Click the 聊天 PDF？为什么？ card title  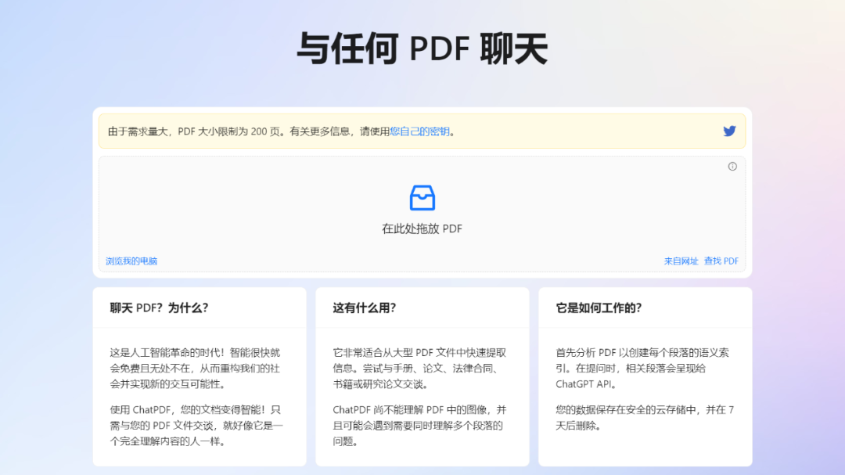click(x=159, y=308)
